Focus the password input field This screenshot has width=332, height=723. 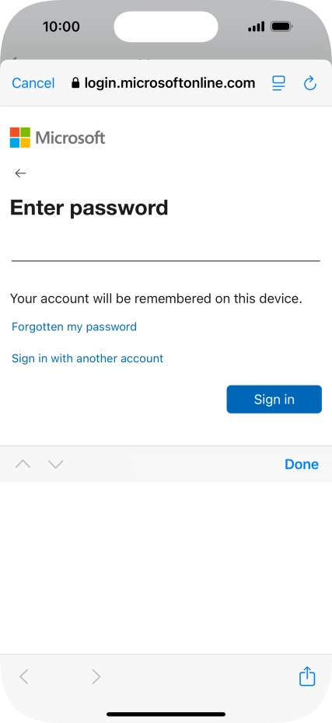166,249
